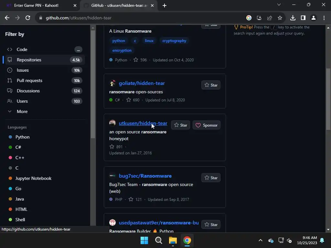Filter by Shell language
The image size is (331, 248).
click(x=20, y=220)
